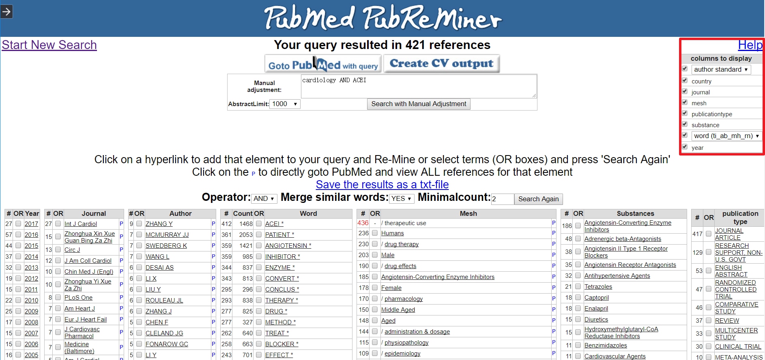Click the CLINICAL TRIAL publication type link
The image size is (765, 360).
pos(738,347)
